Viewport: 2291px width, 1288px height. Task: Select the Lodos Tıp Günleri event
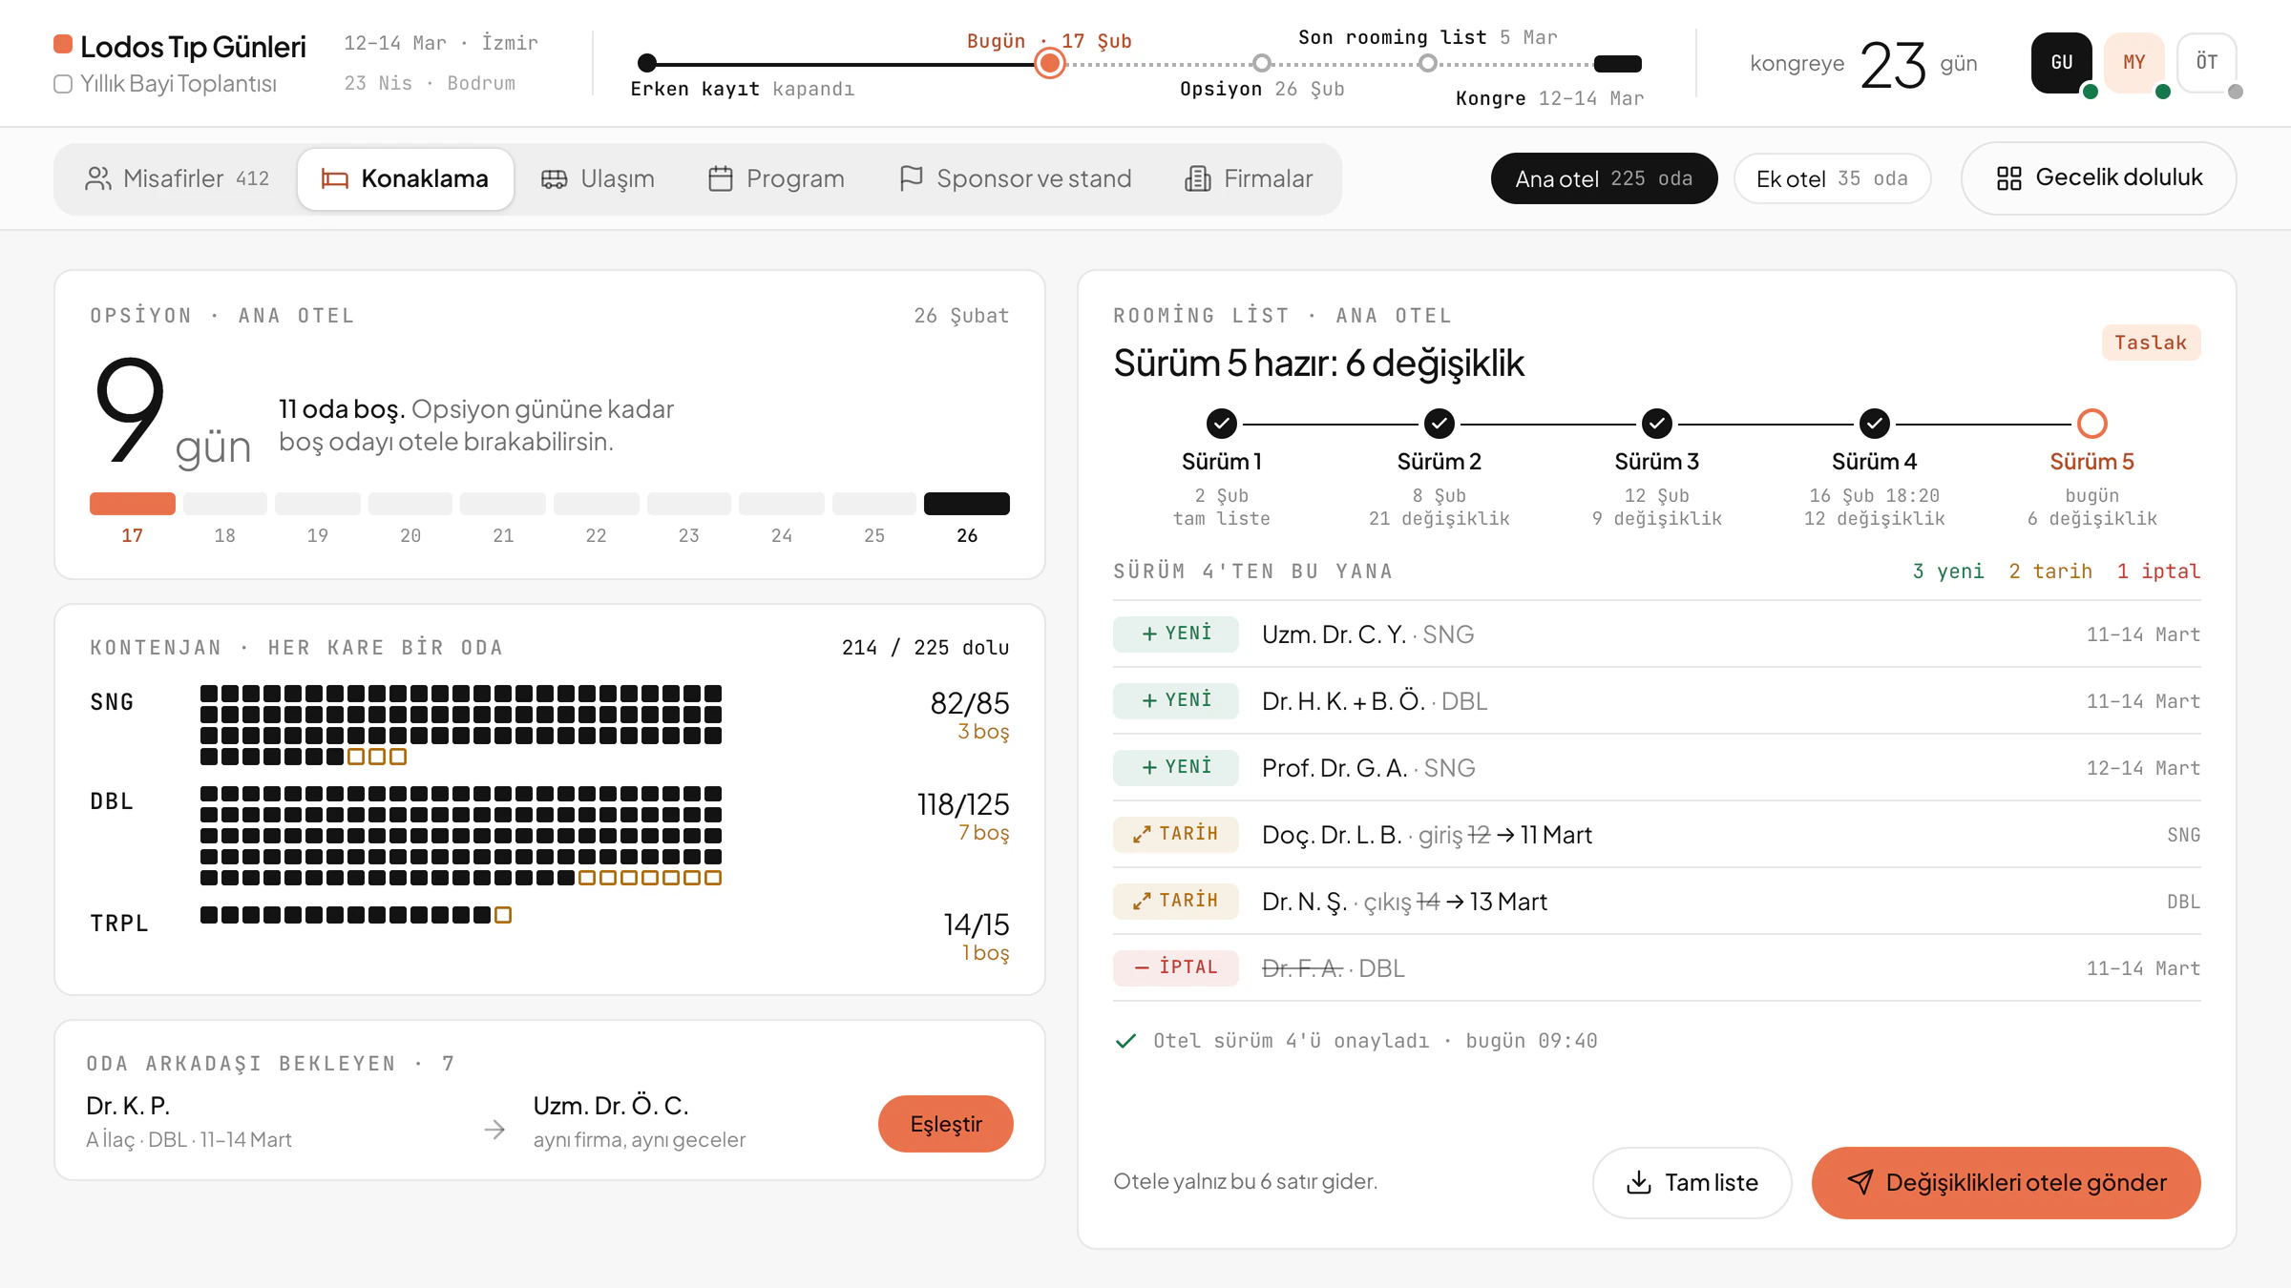179,46
